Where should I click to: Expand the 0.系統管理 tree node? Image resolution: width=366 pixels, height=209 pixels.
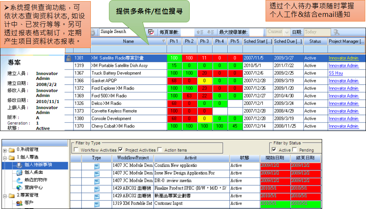(4, 150)
